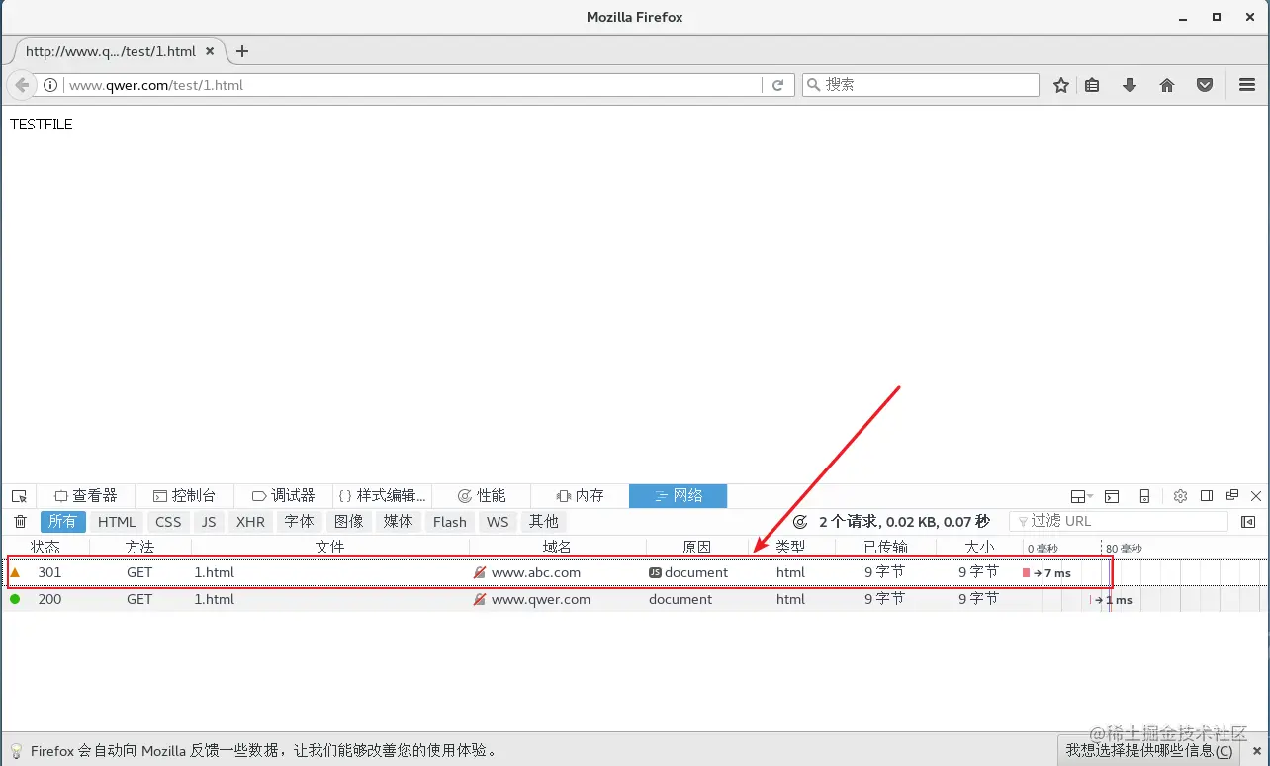Image resolution: width=1270 pixels, height=766 pixels.
Task: Open the network performance analysis icon
Action: pyautogui.click(x=800, y=522)
